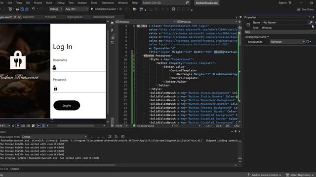This screenshot has height=177, width=316.
Task: Click the search magnifier icon
Action: click(x=187, y=2)
